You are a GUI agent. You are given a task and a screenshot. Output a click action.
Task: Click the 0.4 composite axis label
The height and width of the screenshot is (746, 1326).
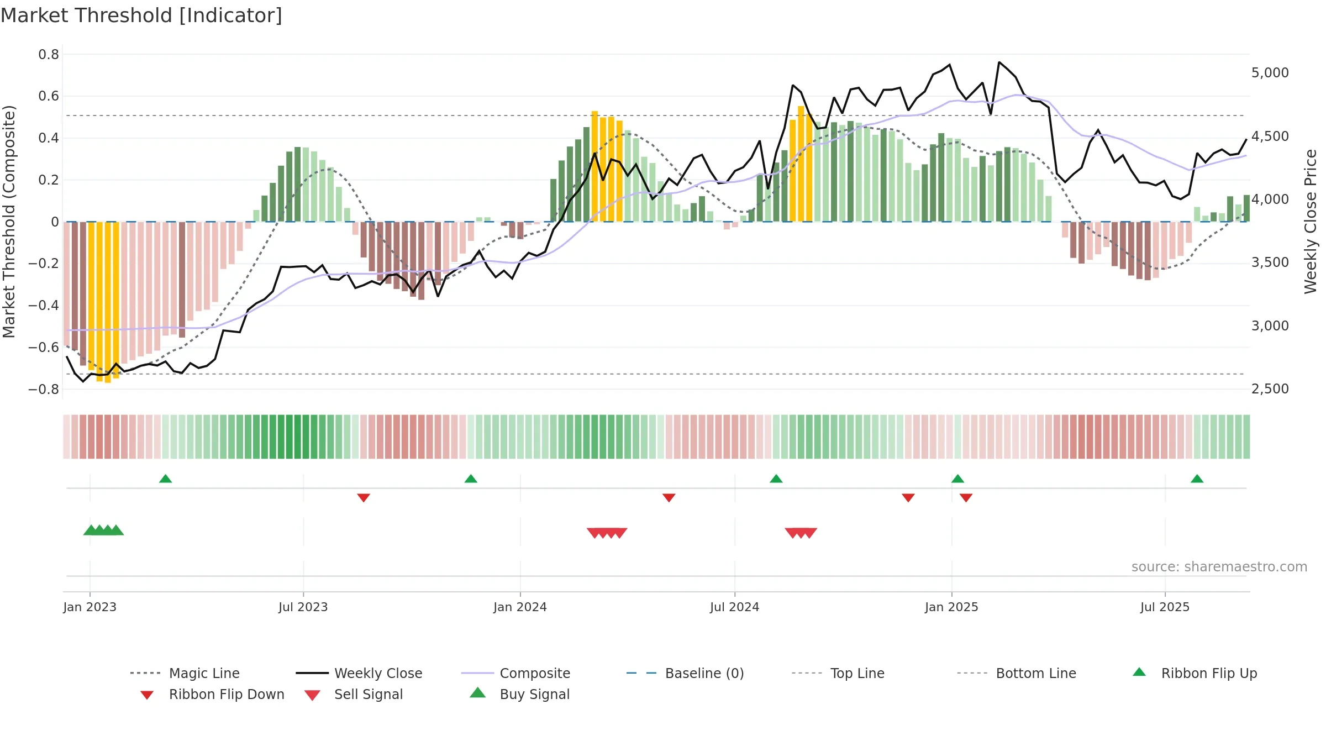coord(49,138)
